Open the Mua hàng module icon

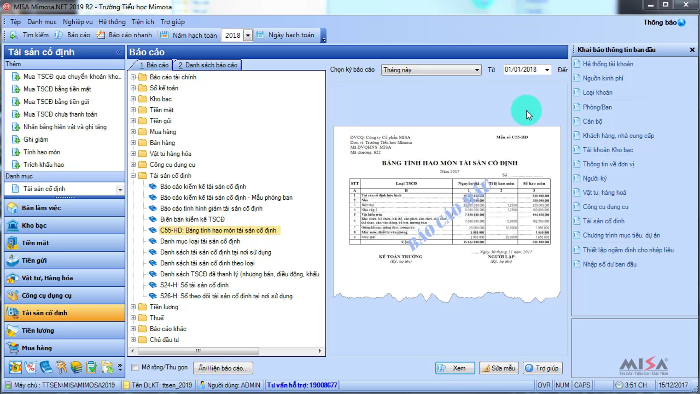13,348
